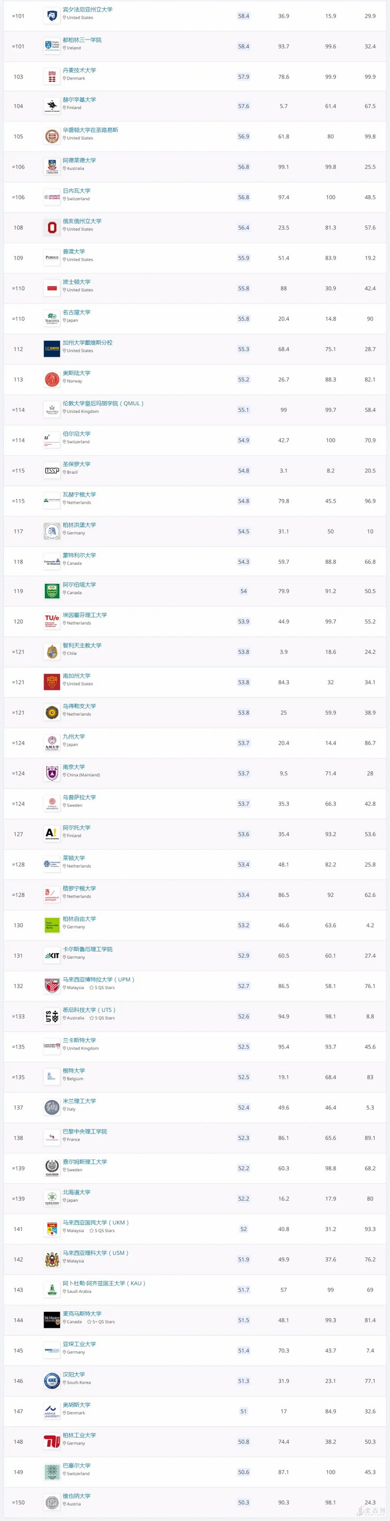Viewport: 390px width, 1521px height.
Task: Click the UTS logo for 悉尼科技大学
Action: 52,1016
